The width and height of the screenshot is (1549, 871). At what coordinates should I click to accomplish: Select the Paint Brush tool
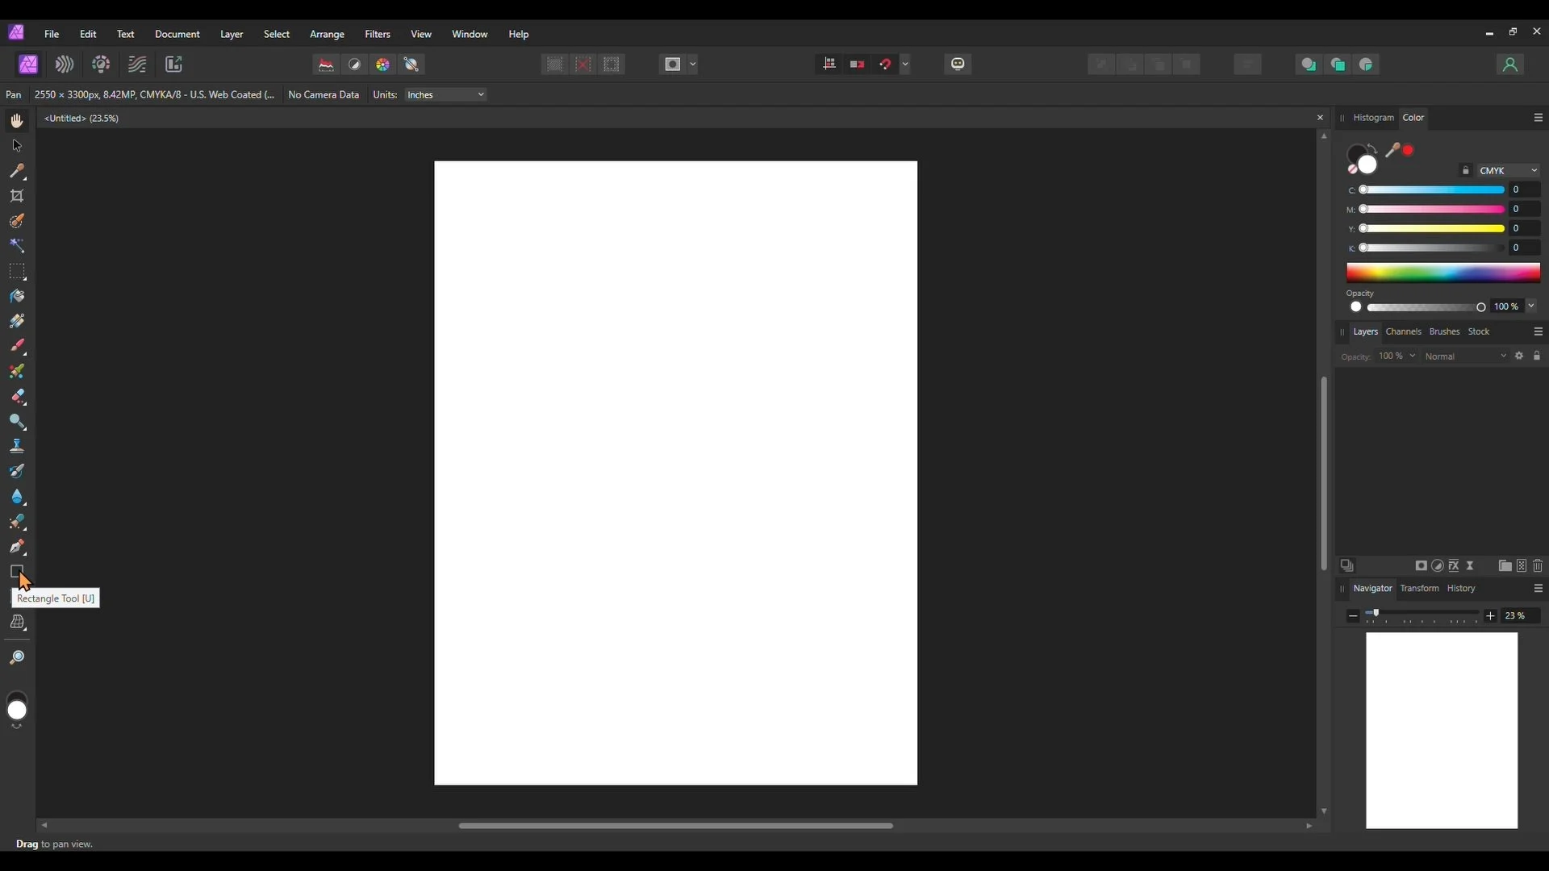tap(17, 346)
